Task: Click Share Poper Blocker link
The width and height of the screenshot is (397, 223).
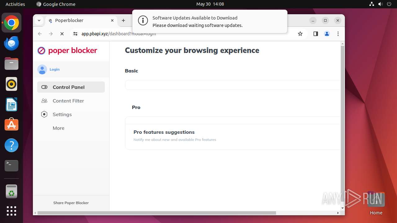Action: tap(71, 203)
